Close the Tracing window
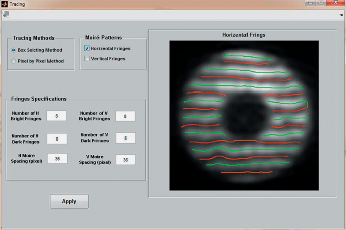Image resolution: width=346 pixels, height=230 pixels. coord(335,4)
